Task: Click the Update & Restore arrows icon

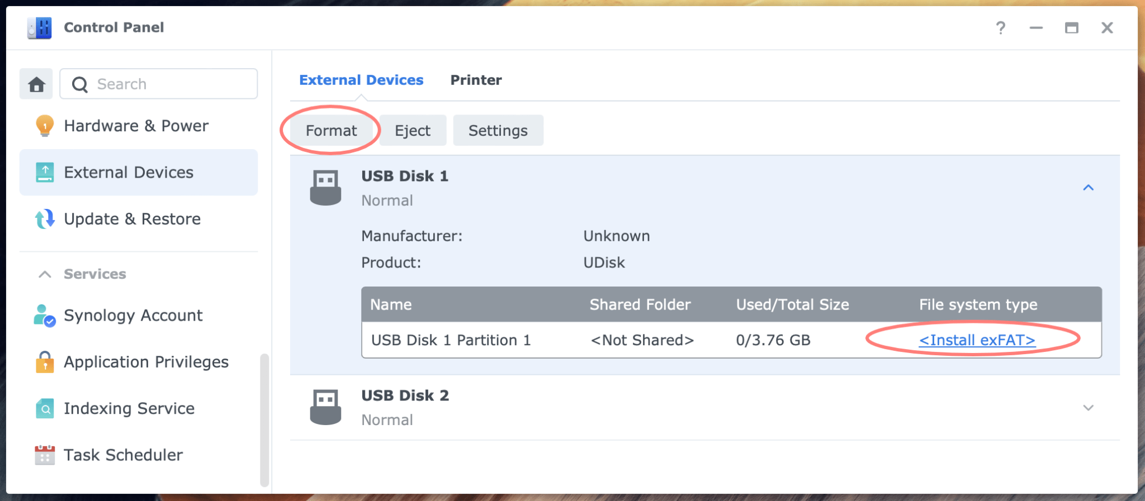Action: [44, 219]
